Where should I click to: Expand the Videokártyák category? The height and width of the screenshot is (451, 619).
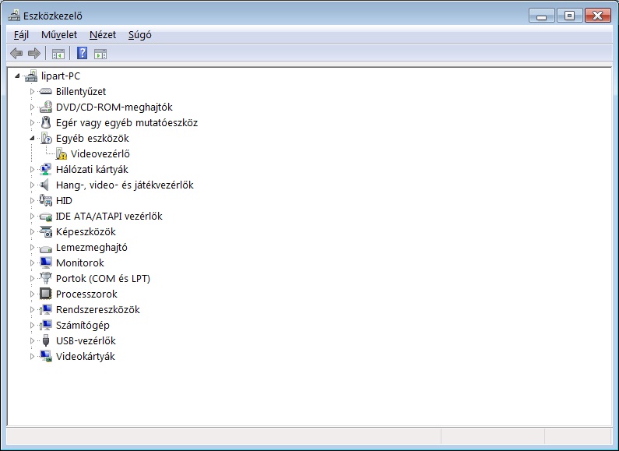(x=33, y=356)
